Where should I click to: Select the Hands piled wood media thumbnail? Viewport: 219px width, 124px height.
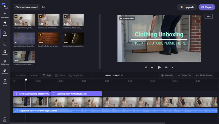[x=49, y=39]
